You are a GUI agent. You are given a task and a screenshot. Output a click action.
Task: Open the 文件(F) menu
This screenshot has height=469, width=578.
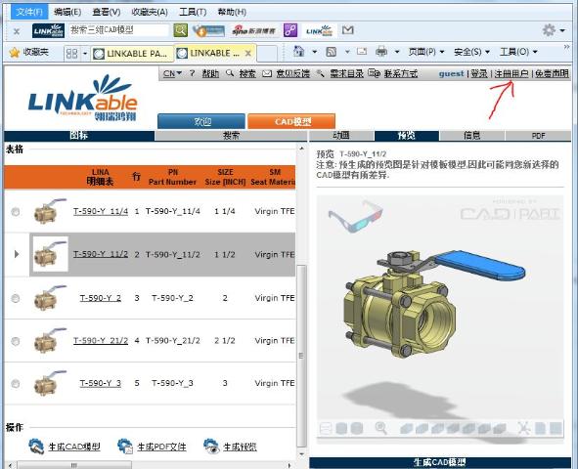29,12
